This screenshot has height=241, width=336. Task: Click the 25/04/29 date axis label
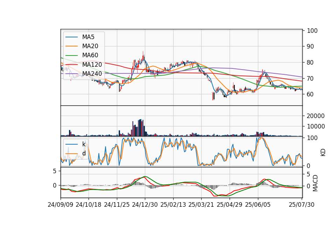tap(230, 205)
